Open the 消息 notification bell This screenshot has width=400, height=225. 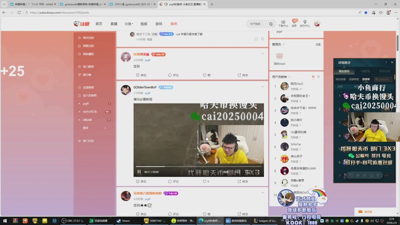pos(294,23)
